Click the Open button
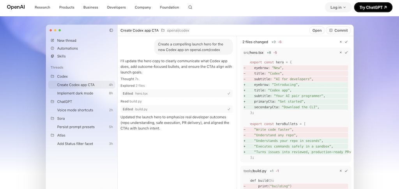This screenshot has width=399, height=189. click(317, 30)
